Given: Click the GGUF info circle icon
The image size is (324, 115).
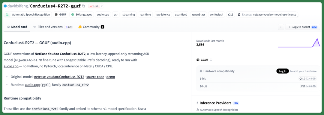Looking at the screenshot, I should (x=211, y=60).
